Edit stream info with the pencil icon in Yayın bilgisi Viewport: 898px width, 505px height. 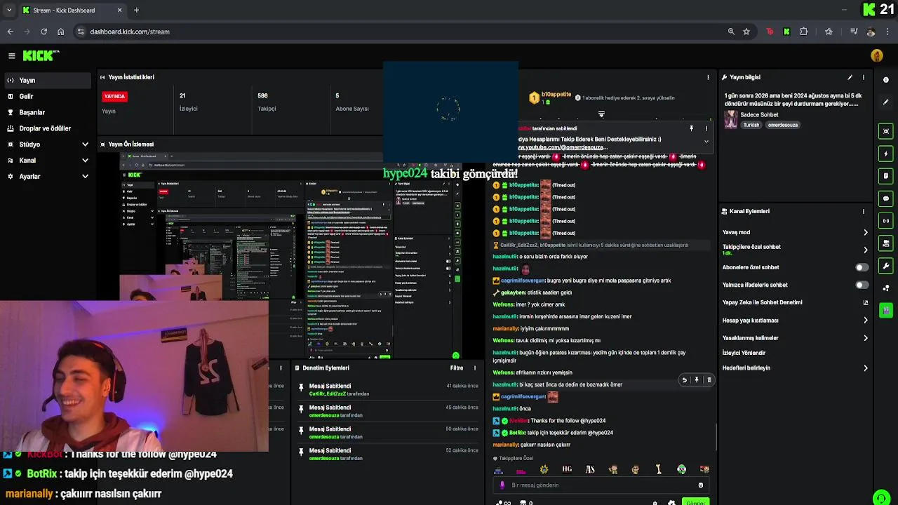pyautogui.click(x=850, y=77)
